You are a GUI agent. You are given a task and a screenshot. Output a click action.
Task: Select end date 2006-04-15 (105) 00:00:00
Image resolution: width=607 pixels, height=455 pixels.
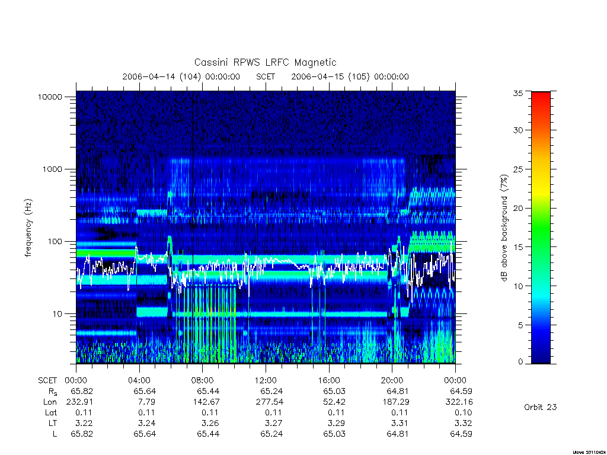350,76
